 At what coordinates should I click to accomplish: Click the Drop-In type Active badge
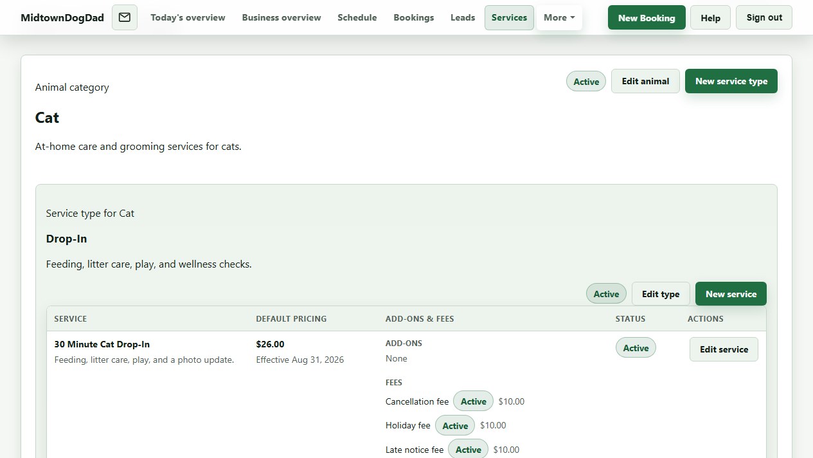coord(606,294)
